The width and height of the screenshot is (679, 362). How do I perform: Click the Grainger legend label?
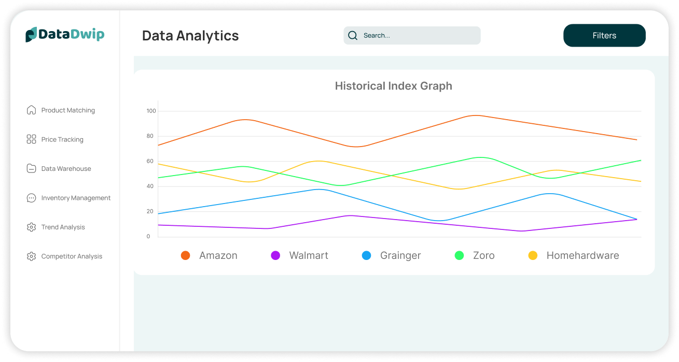click(x=400, y=255)
